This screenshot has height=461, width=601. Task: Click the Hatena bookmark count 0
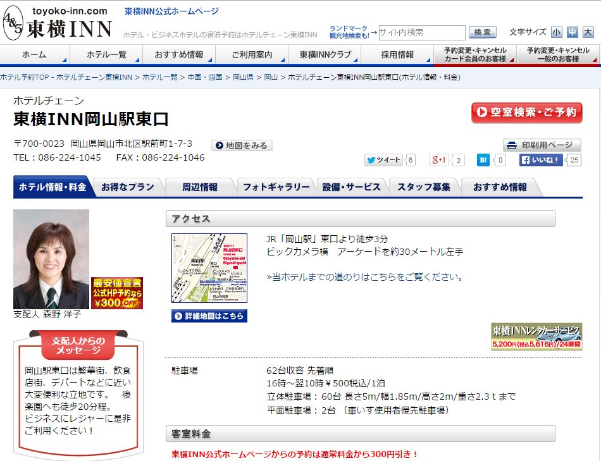click(x=500, y=160)
